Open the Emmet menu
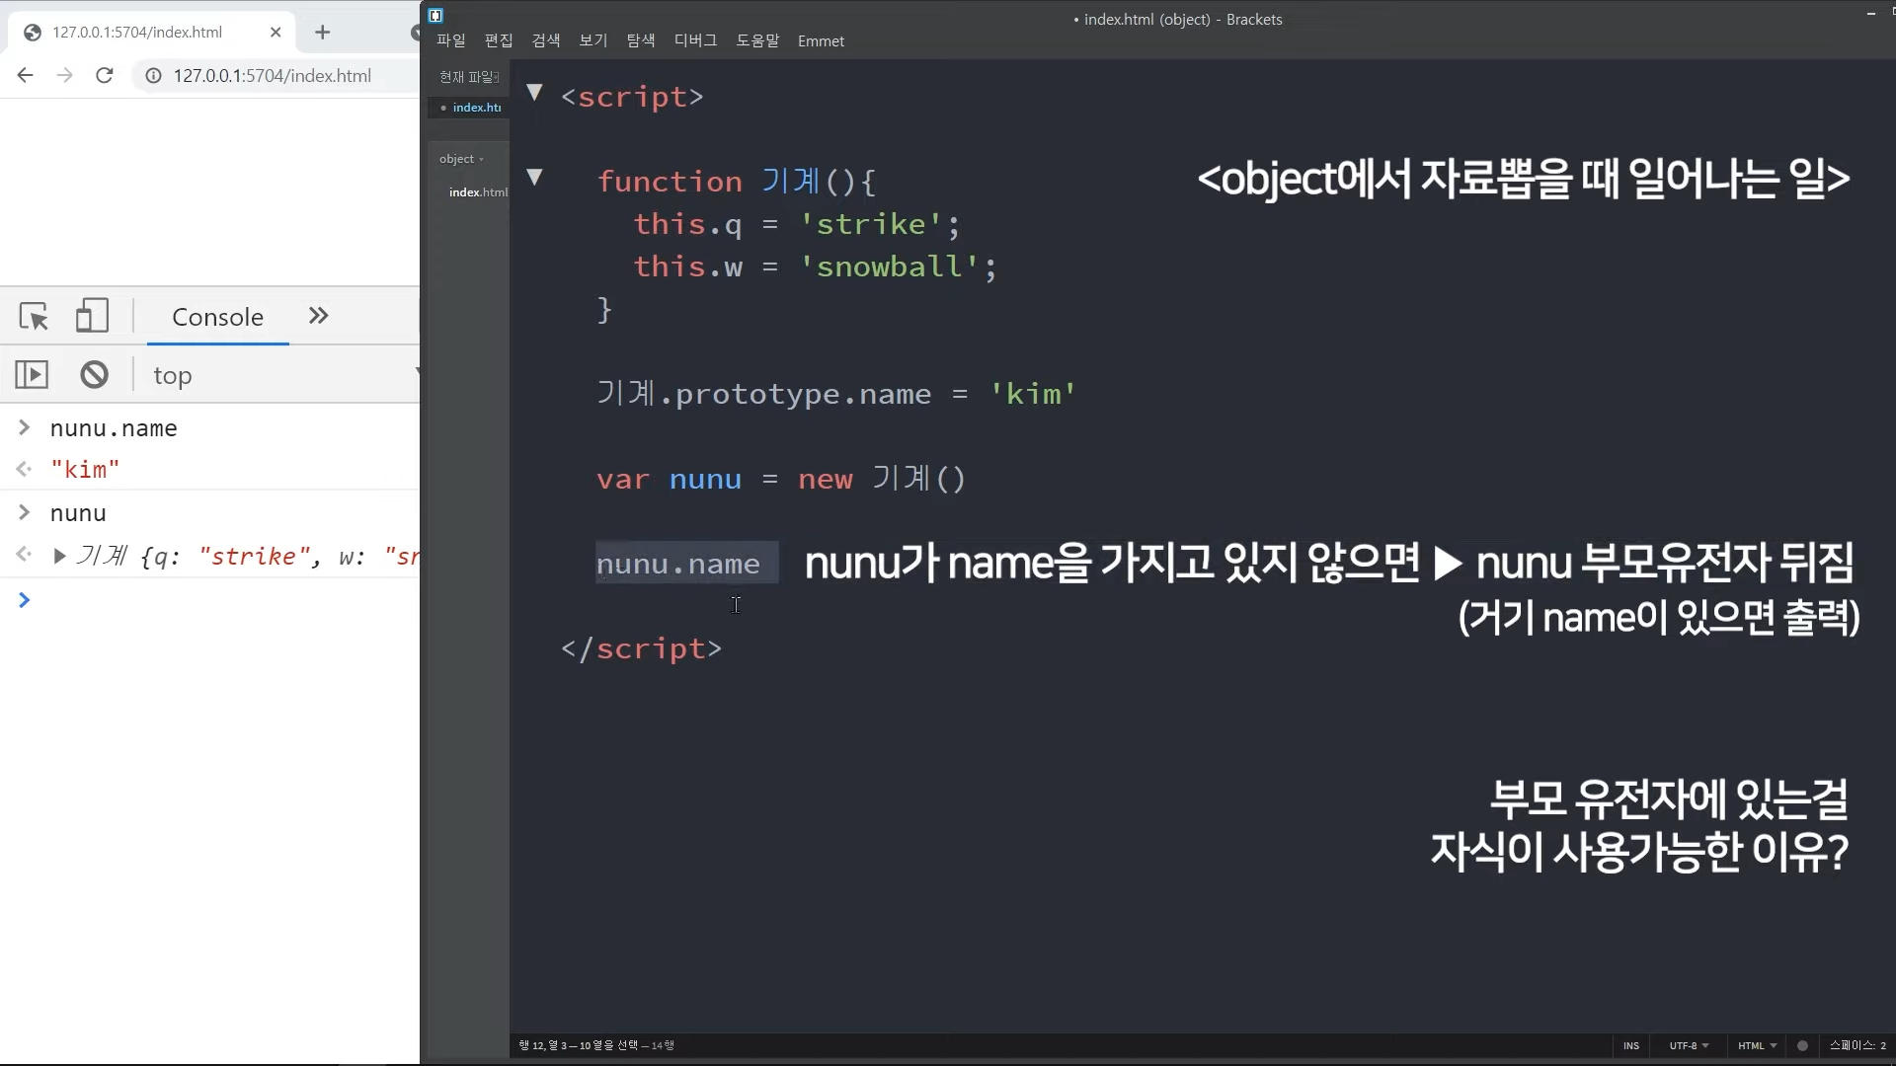The image size is (1896, 1066). tap(821, 40)
